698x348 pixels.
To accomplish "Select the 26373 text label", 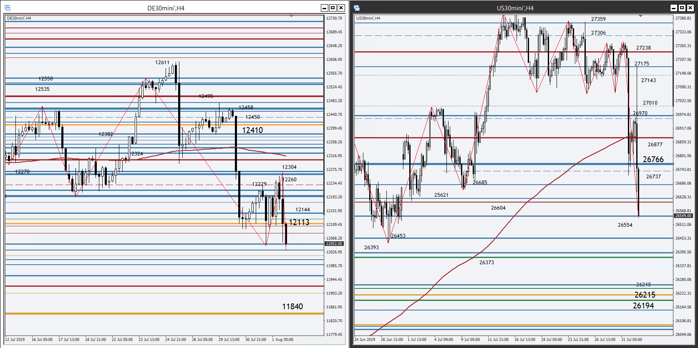I will 486,263.
